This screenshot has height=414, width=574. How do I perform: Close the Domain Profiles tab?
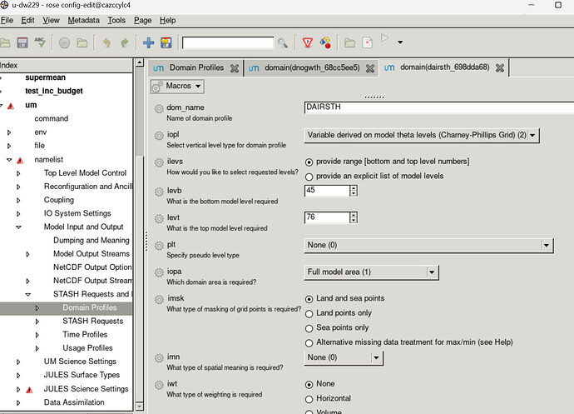coord(235,68)
